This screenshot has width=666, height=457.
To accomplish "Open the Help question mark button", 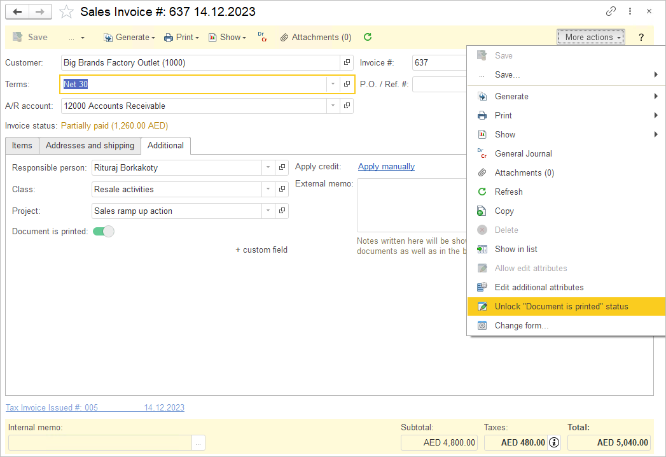I will pos(641,38).
